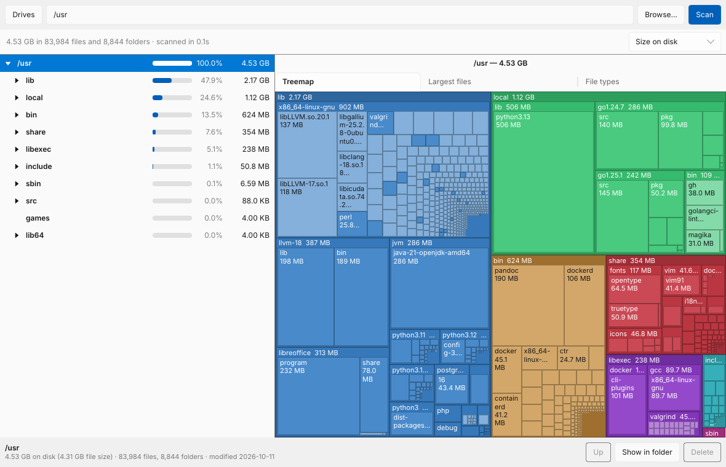Click the bin 13.5% usage bar

click(172, 115)
